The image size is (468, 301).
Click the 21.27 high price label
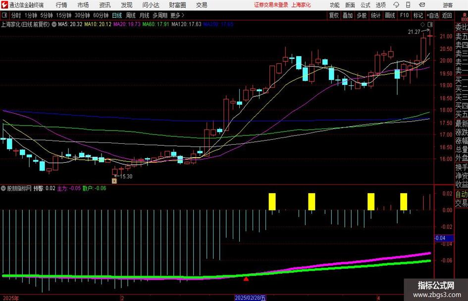point(415,32)
